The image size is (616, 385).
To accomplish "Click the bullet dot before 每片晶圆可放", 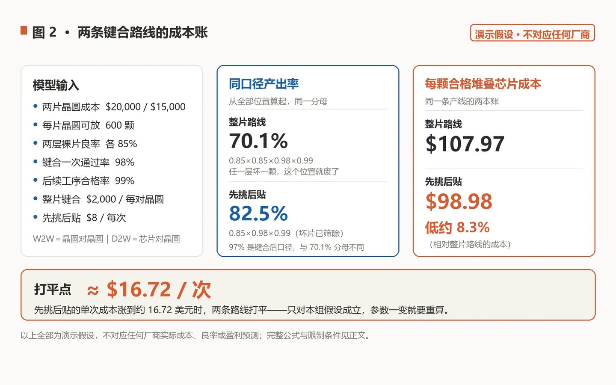I will click(x=36, y=124).
